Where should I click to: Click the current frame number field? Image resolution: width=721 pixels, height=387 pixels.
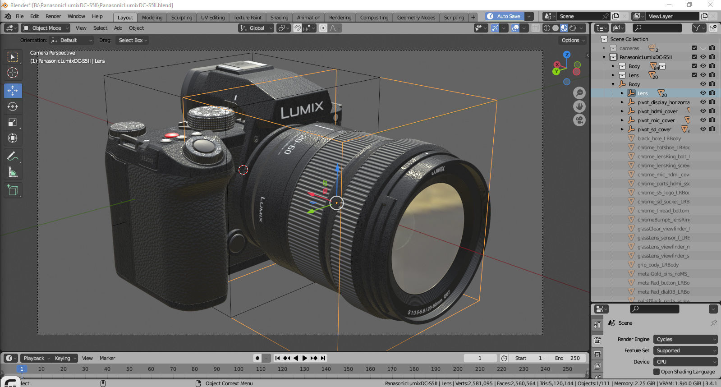[480, 358]
